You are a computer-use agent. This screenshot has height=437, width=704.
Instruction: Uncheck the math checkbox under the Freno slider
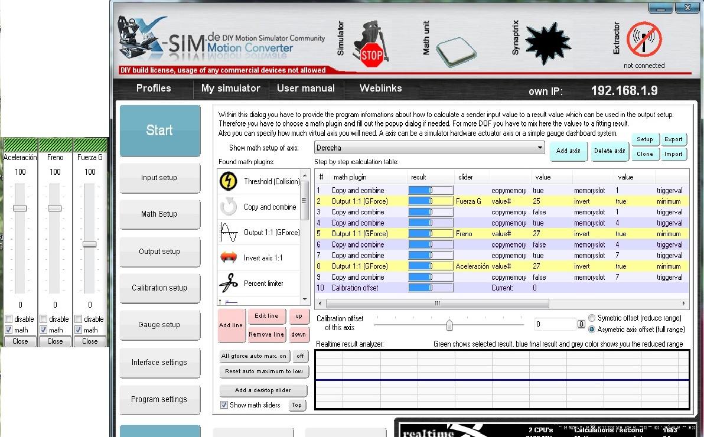[44, 330]
